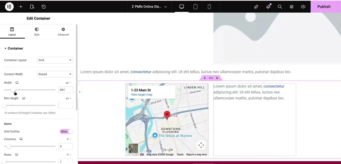This screenshot has height=164, width=341.
Task: Click the Publish button
Action: pos(324,7)
